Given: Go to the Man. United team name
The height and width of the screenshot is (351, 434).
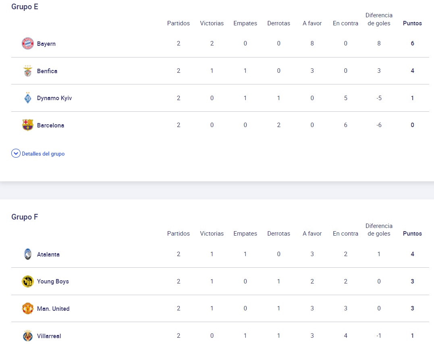Looking at the screenshot, I should (x=53, y=309).
